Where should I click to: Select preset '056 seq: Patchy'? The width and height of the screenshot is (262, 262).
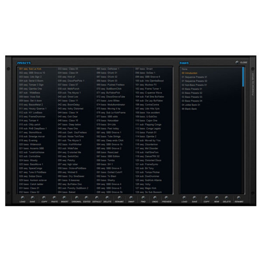tap(66, 160)
